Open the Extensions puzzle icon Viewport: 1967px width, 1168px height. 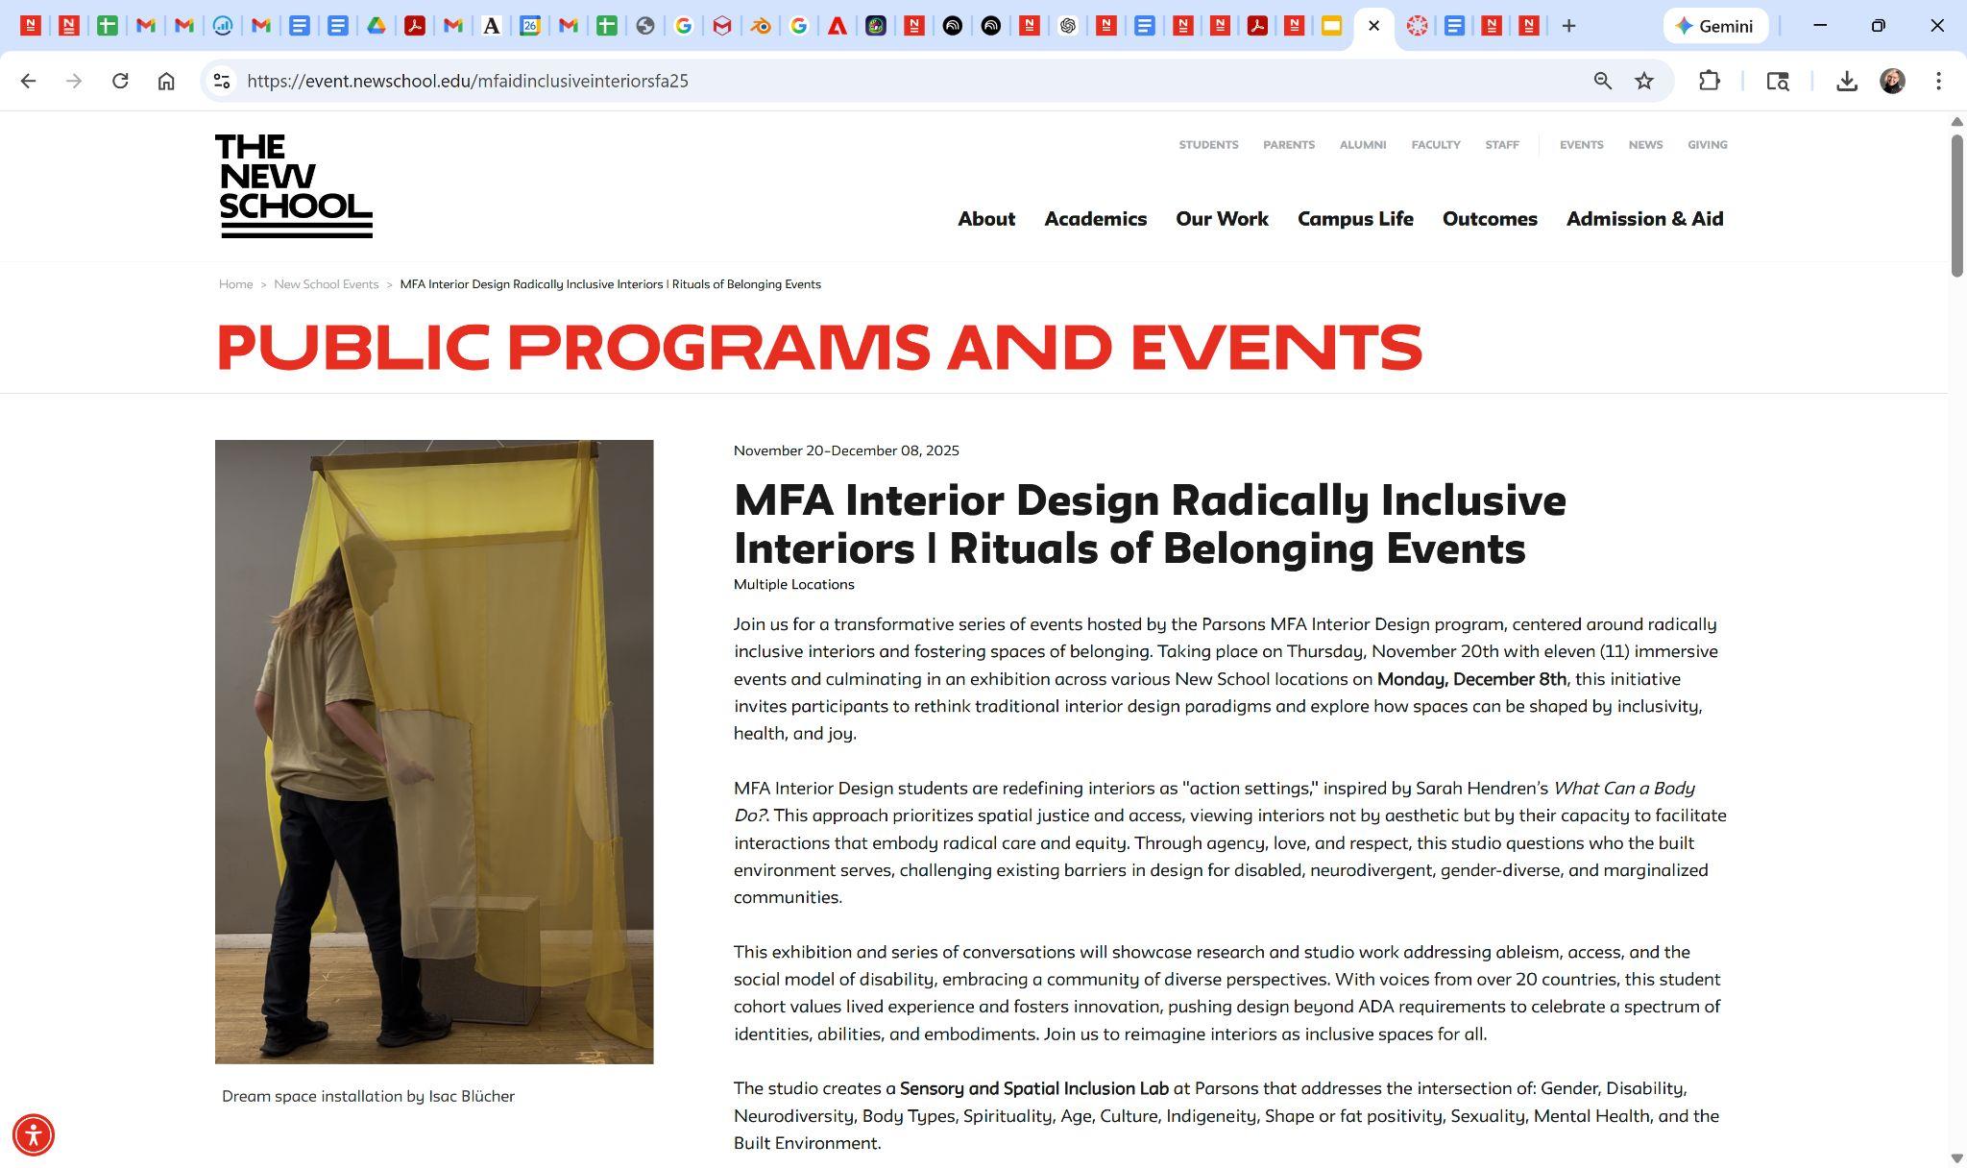[1710, 81]
